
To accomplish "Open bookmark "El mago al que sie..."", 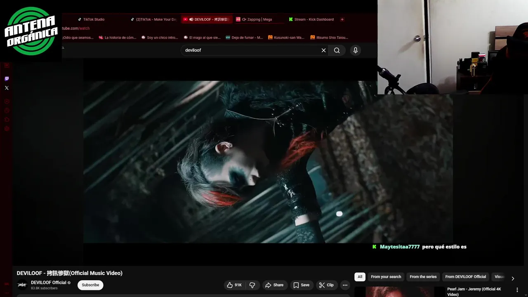I will [x=202, y=38].
